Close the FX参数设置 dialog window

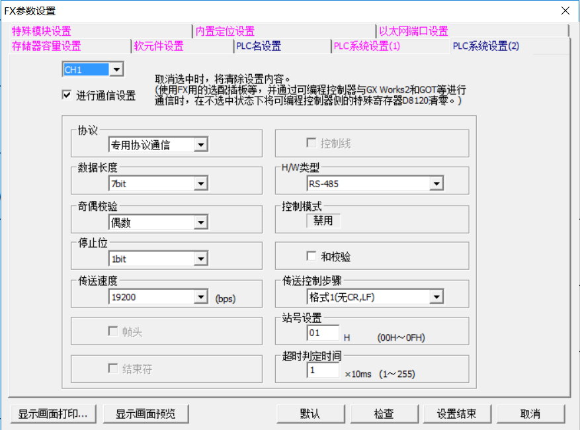(x=564, y=11)
